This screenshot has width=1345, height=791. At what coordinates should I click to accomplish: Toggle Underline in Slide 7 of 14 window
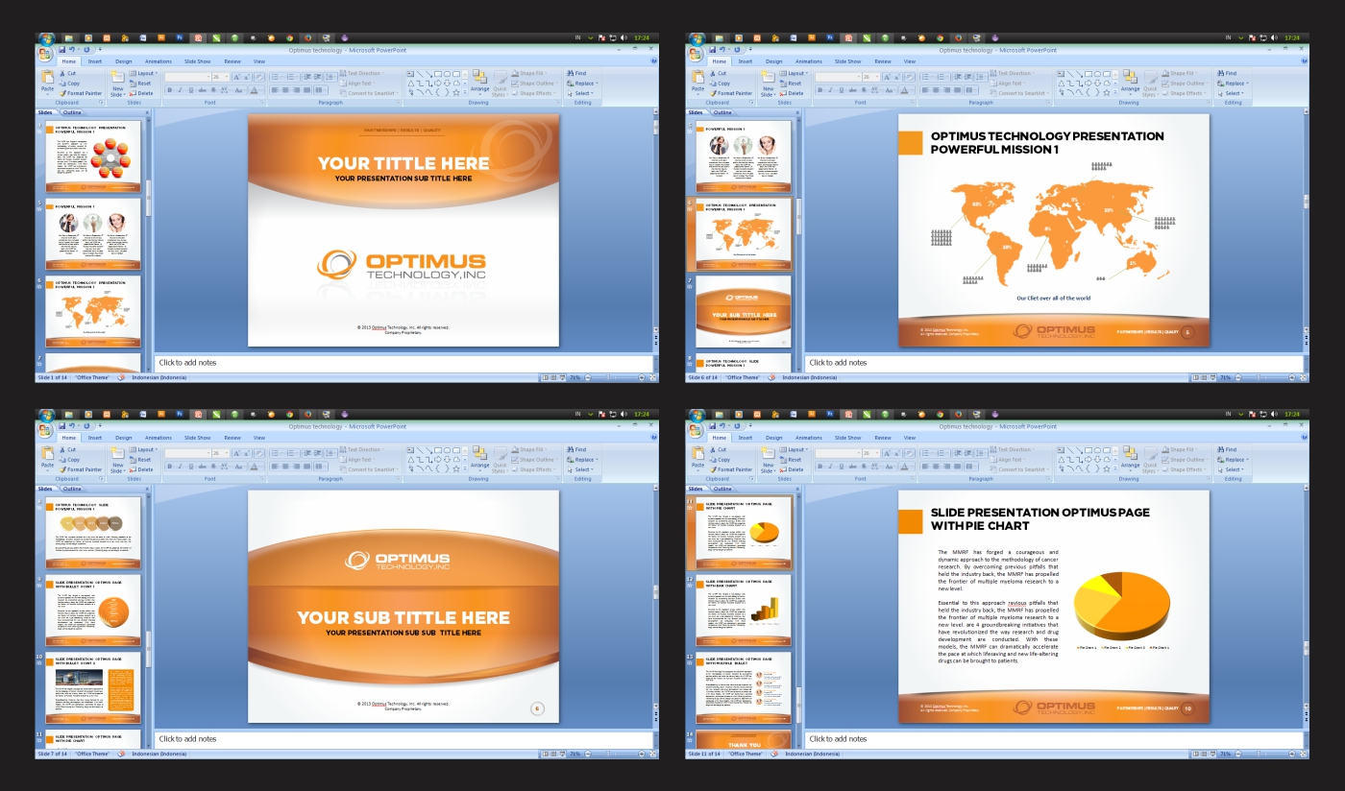(x=190, y=467)
